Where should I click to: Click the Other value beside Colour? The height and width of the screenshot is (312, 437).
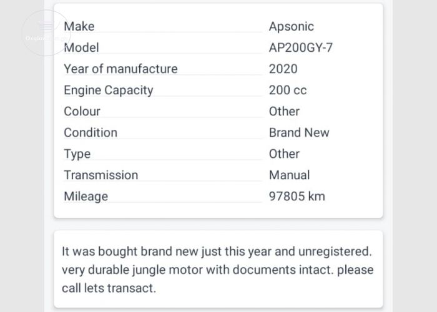click(284, 112)
